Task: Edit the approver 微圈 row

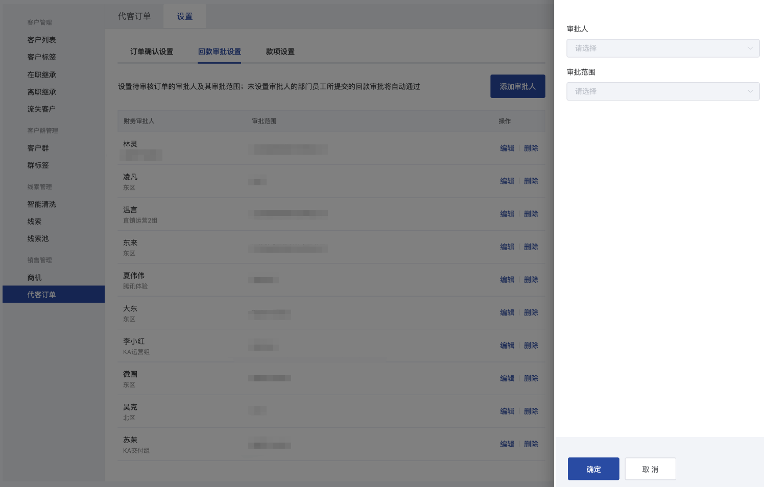Action: point(507,378)
